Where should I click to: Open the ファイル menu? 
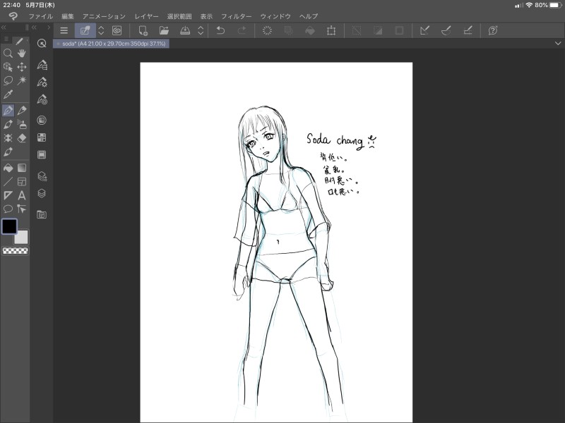coord(41,16)
